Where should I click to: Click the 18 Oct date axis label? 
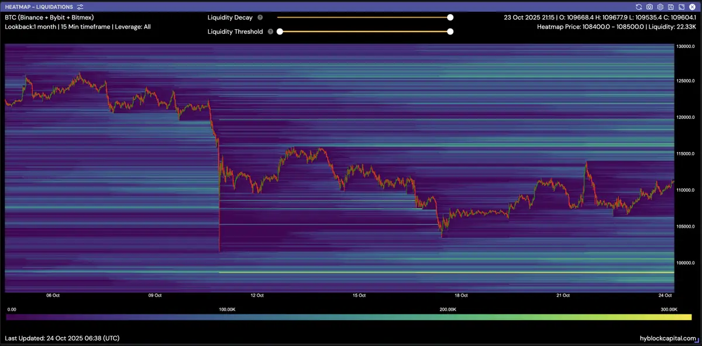click(460, 296)
